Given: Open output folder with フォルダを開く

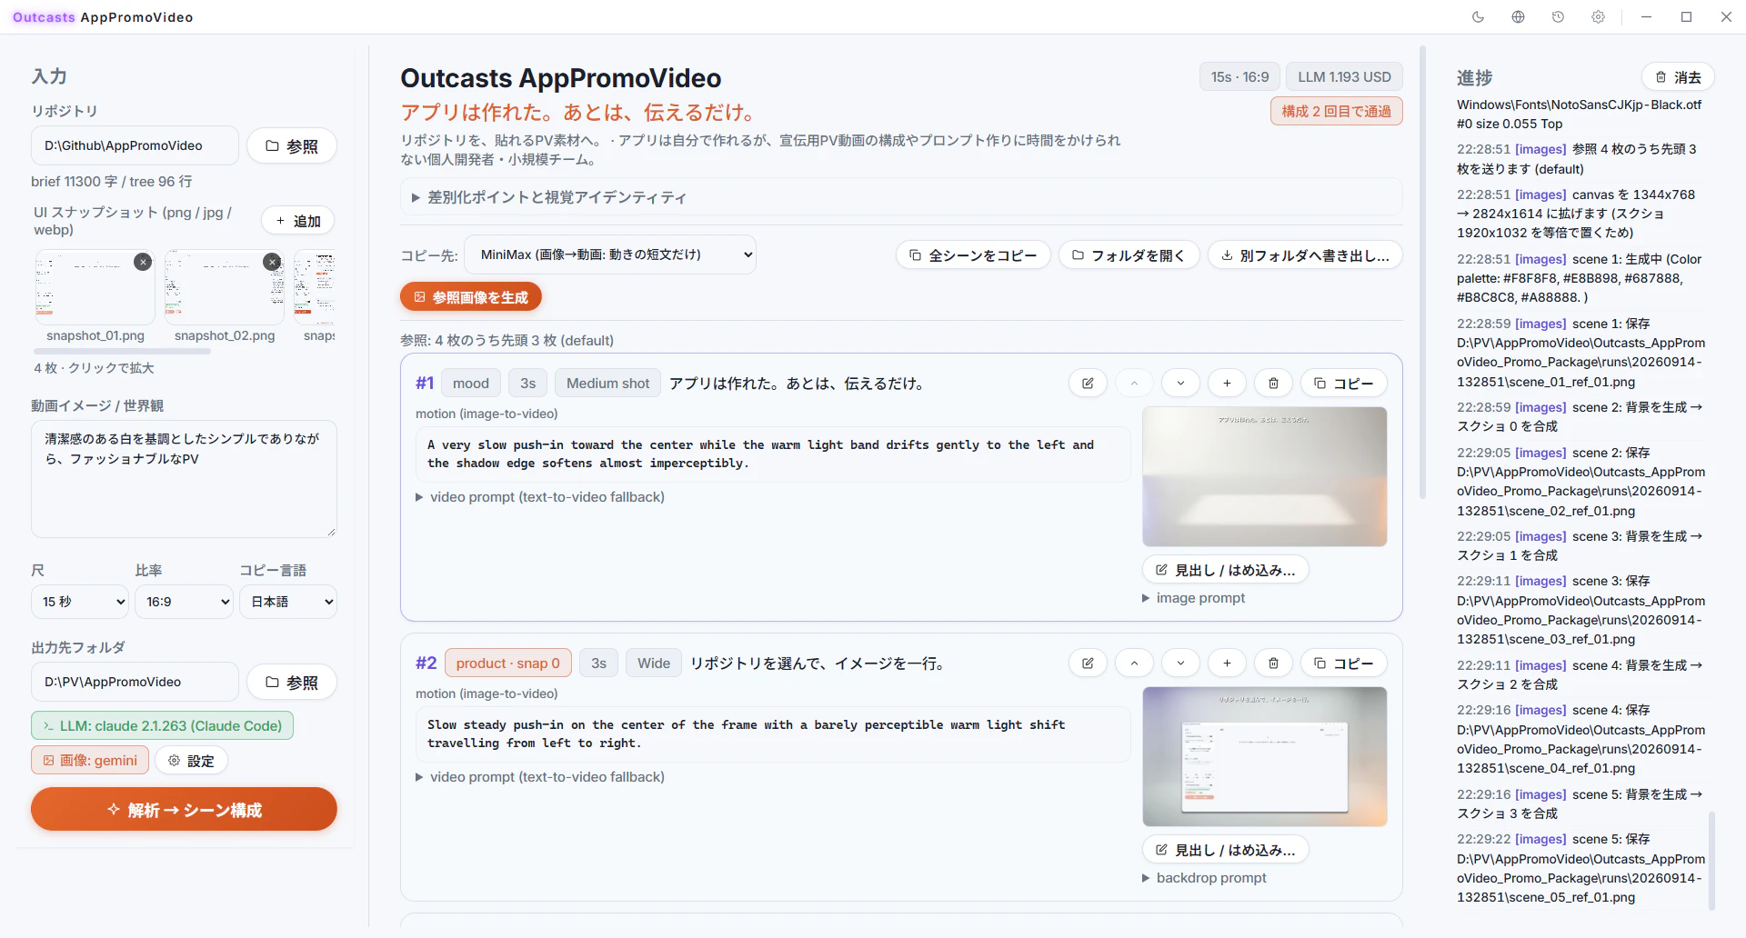Looking at the screenshot, I should click(x=1129, y=255).
